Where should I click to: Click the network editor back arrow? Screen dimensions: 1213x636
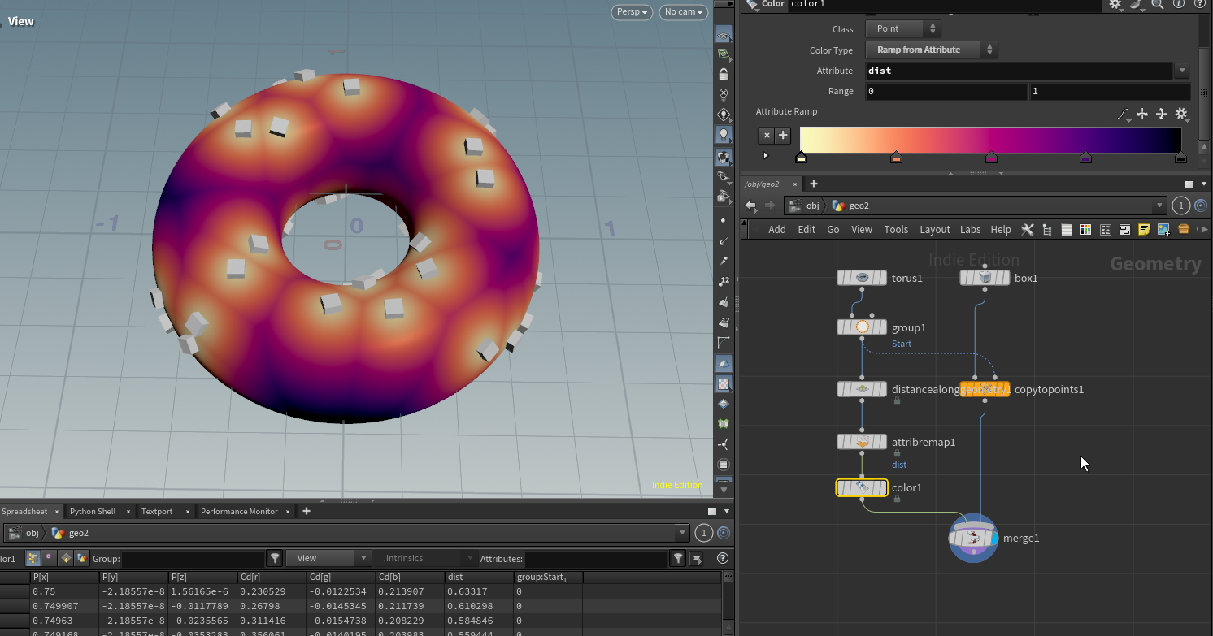pos(750,206)
